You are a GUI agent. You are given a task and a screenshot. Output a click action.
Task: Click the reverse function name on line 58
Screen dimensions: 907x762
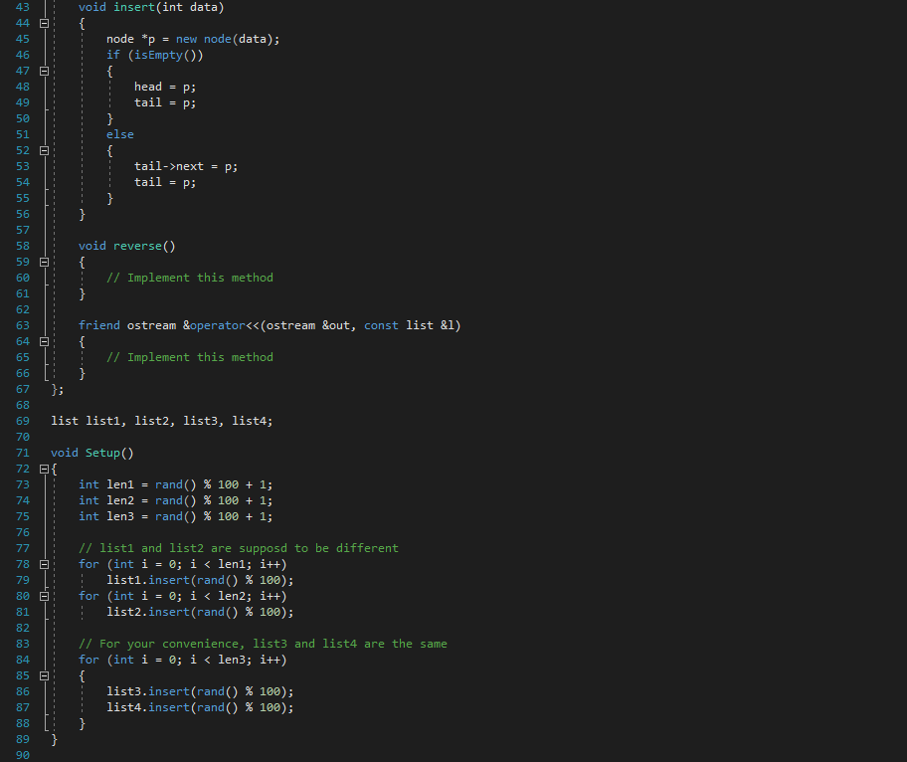[x=137, y=246]
